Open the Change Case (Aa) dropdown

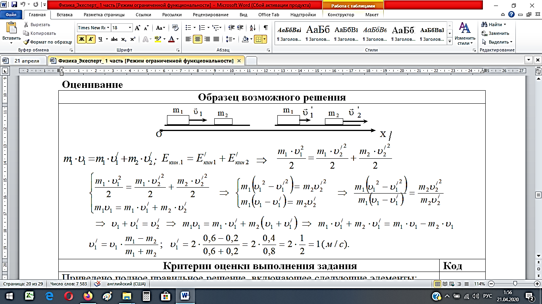(x=161, y=28)
